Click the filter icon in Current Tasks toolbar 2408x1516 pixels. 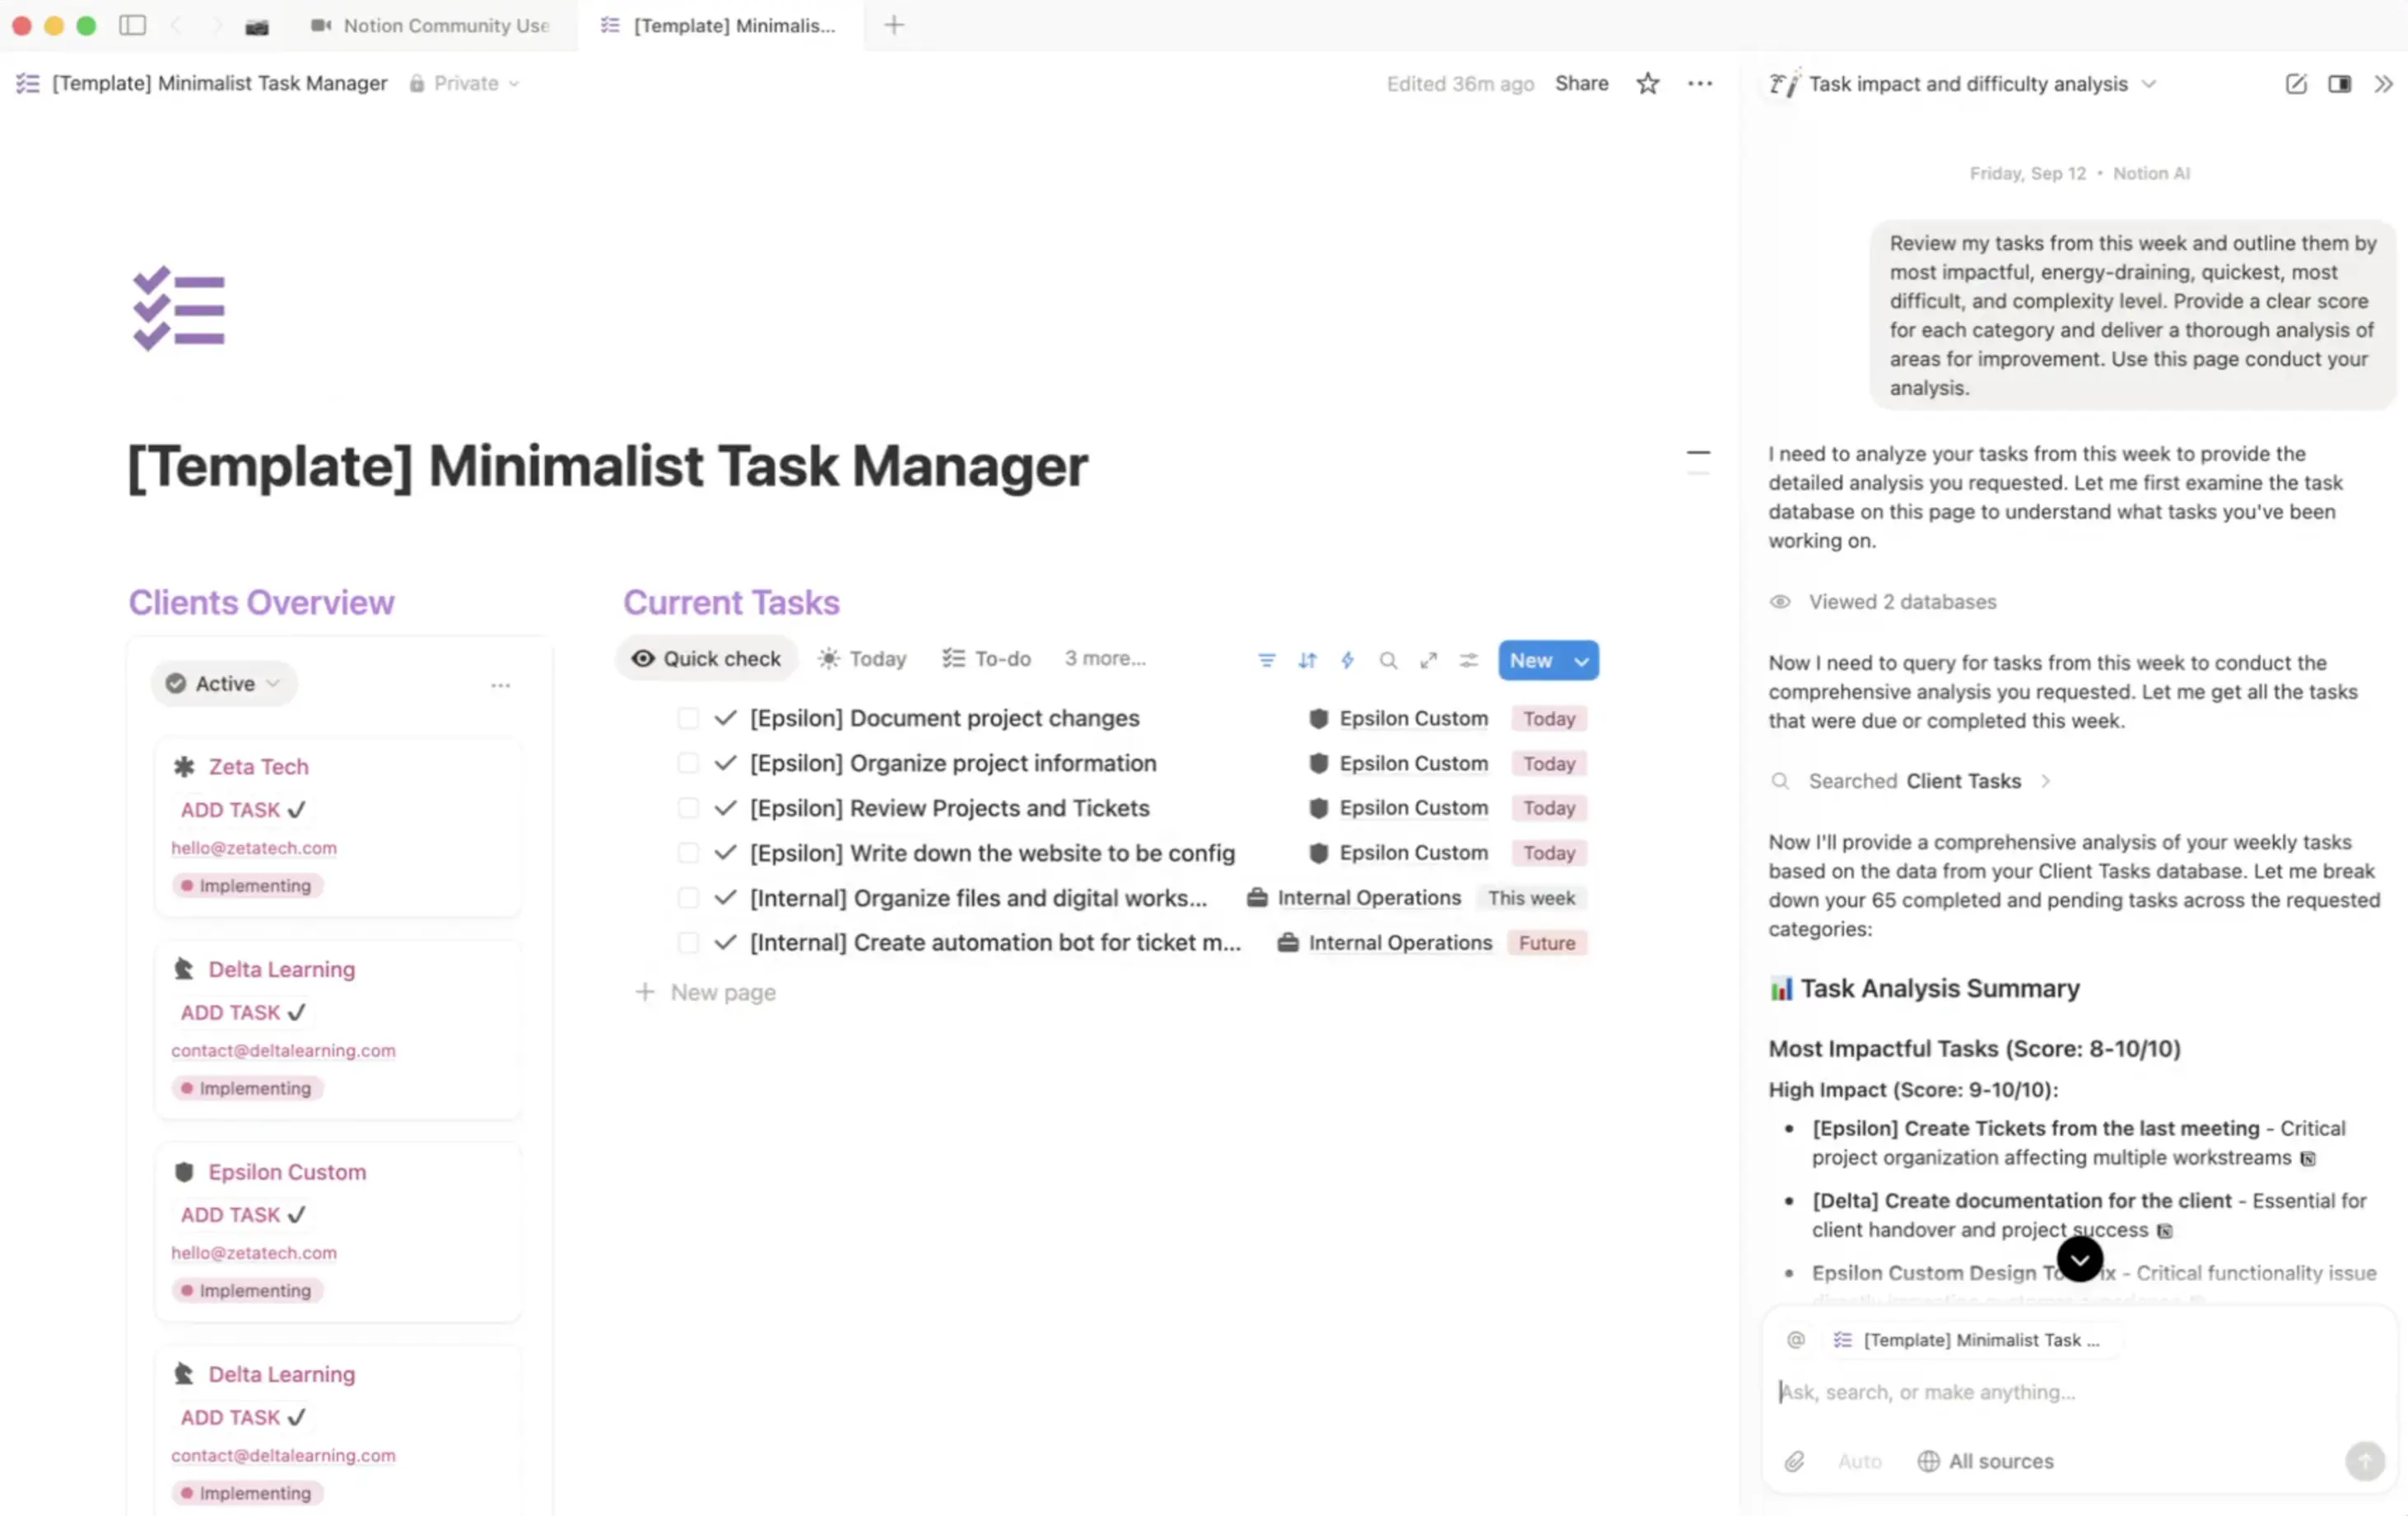[x=1266, y=660]
